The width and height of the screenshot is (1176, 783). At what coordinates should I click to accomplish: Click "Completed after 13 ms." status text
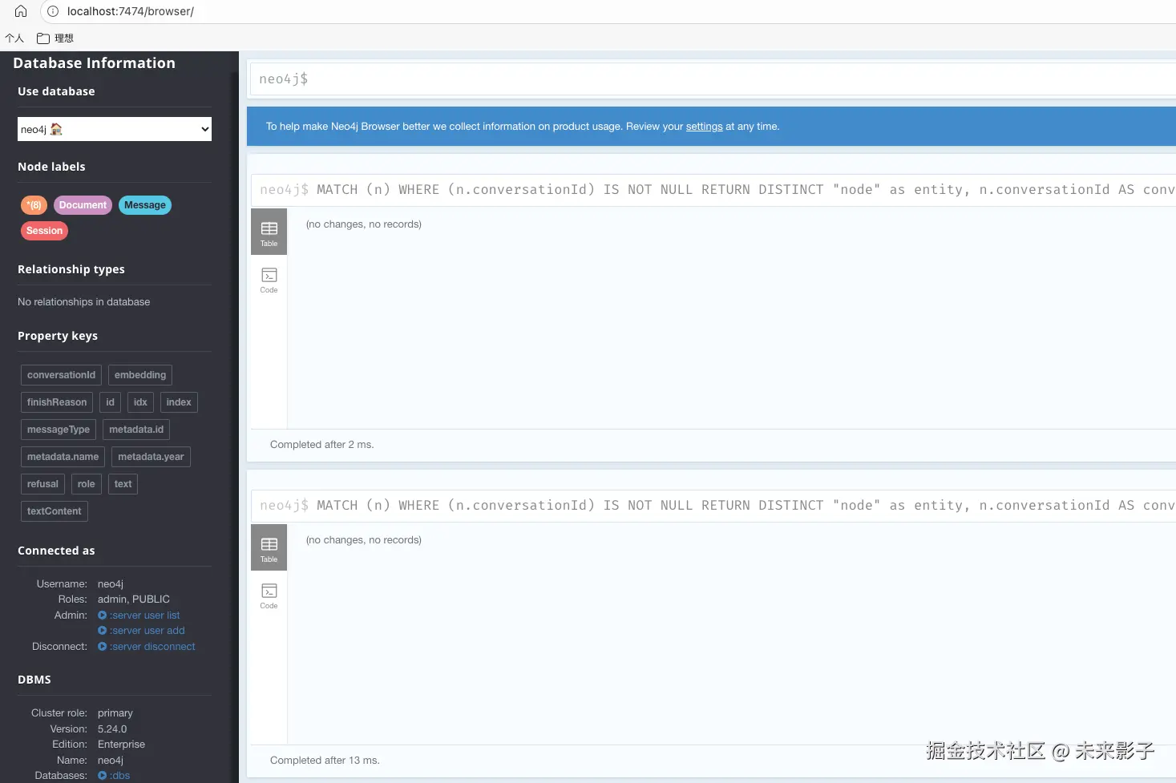[325, 761]
